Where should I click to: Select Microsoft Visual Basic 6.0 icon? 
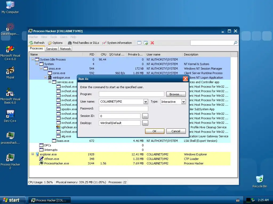pyautogui.click(x=10, y=96)
